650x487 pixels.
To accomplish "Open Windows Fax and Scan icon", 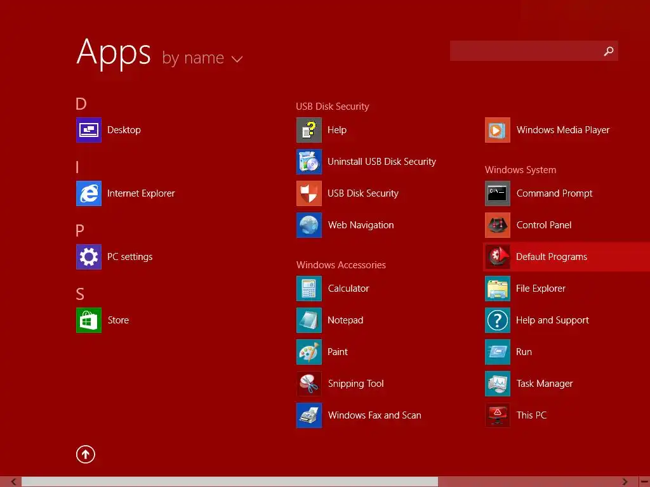I will pyautogui.click(x=309, y=415).
